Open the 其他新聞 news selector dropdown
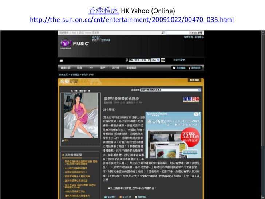 [x=170, y=90]
